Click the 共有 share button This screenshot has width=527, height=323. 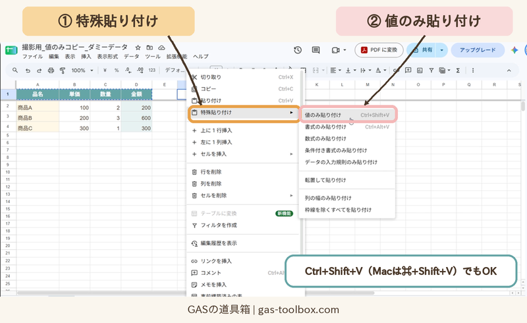422,50
